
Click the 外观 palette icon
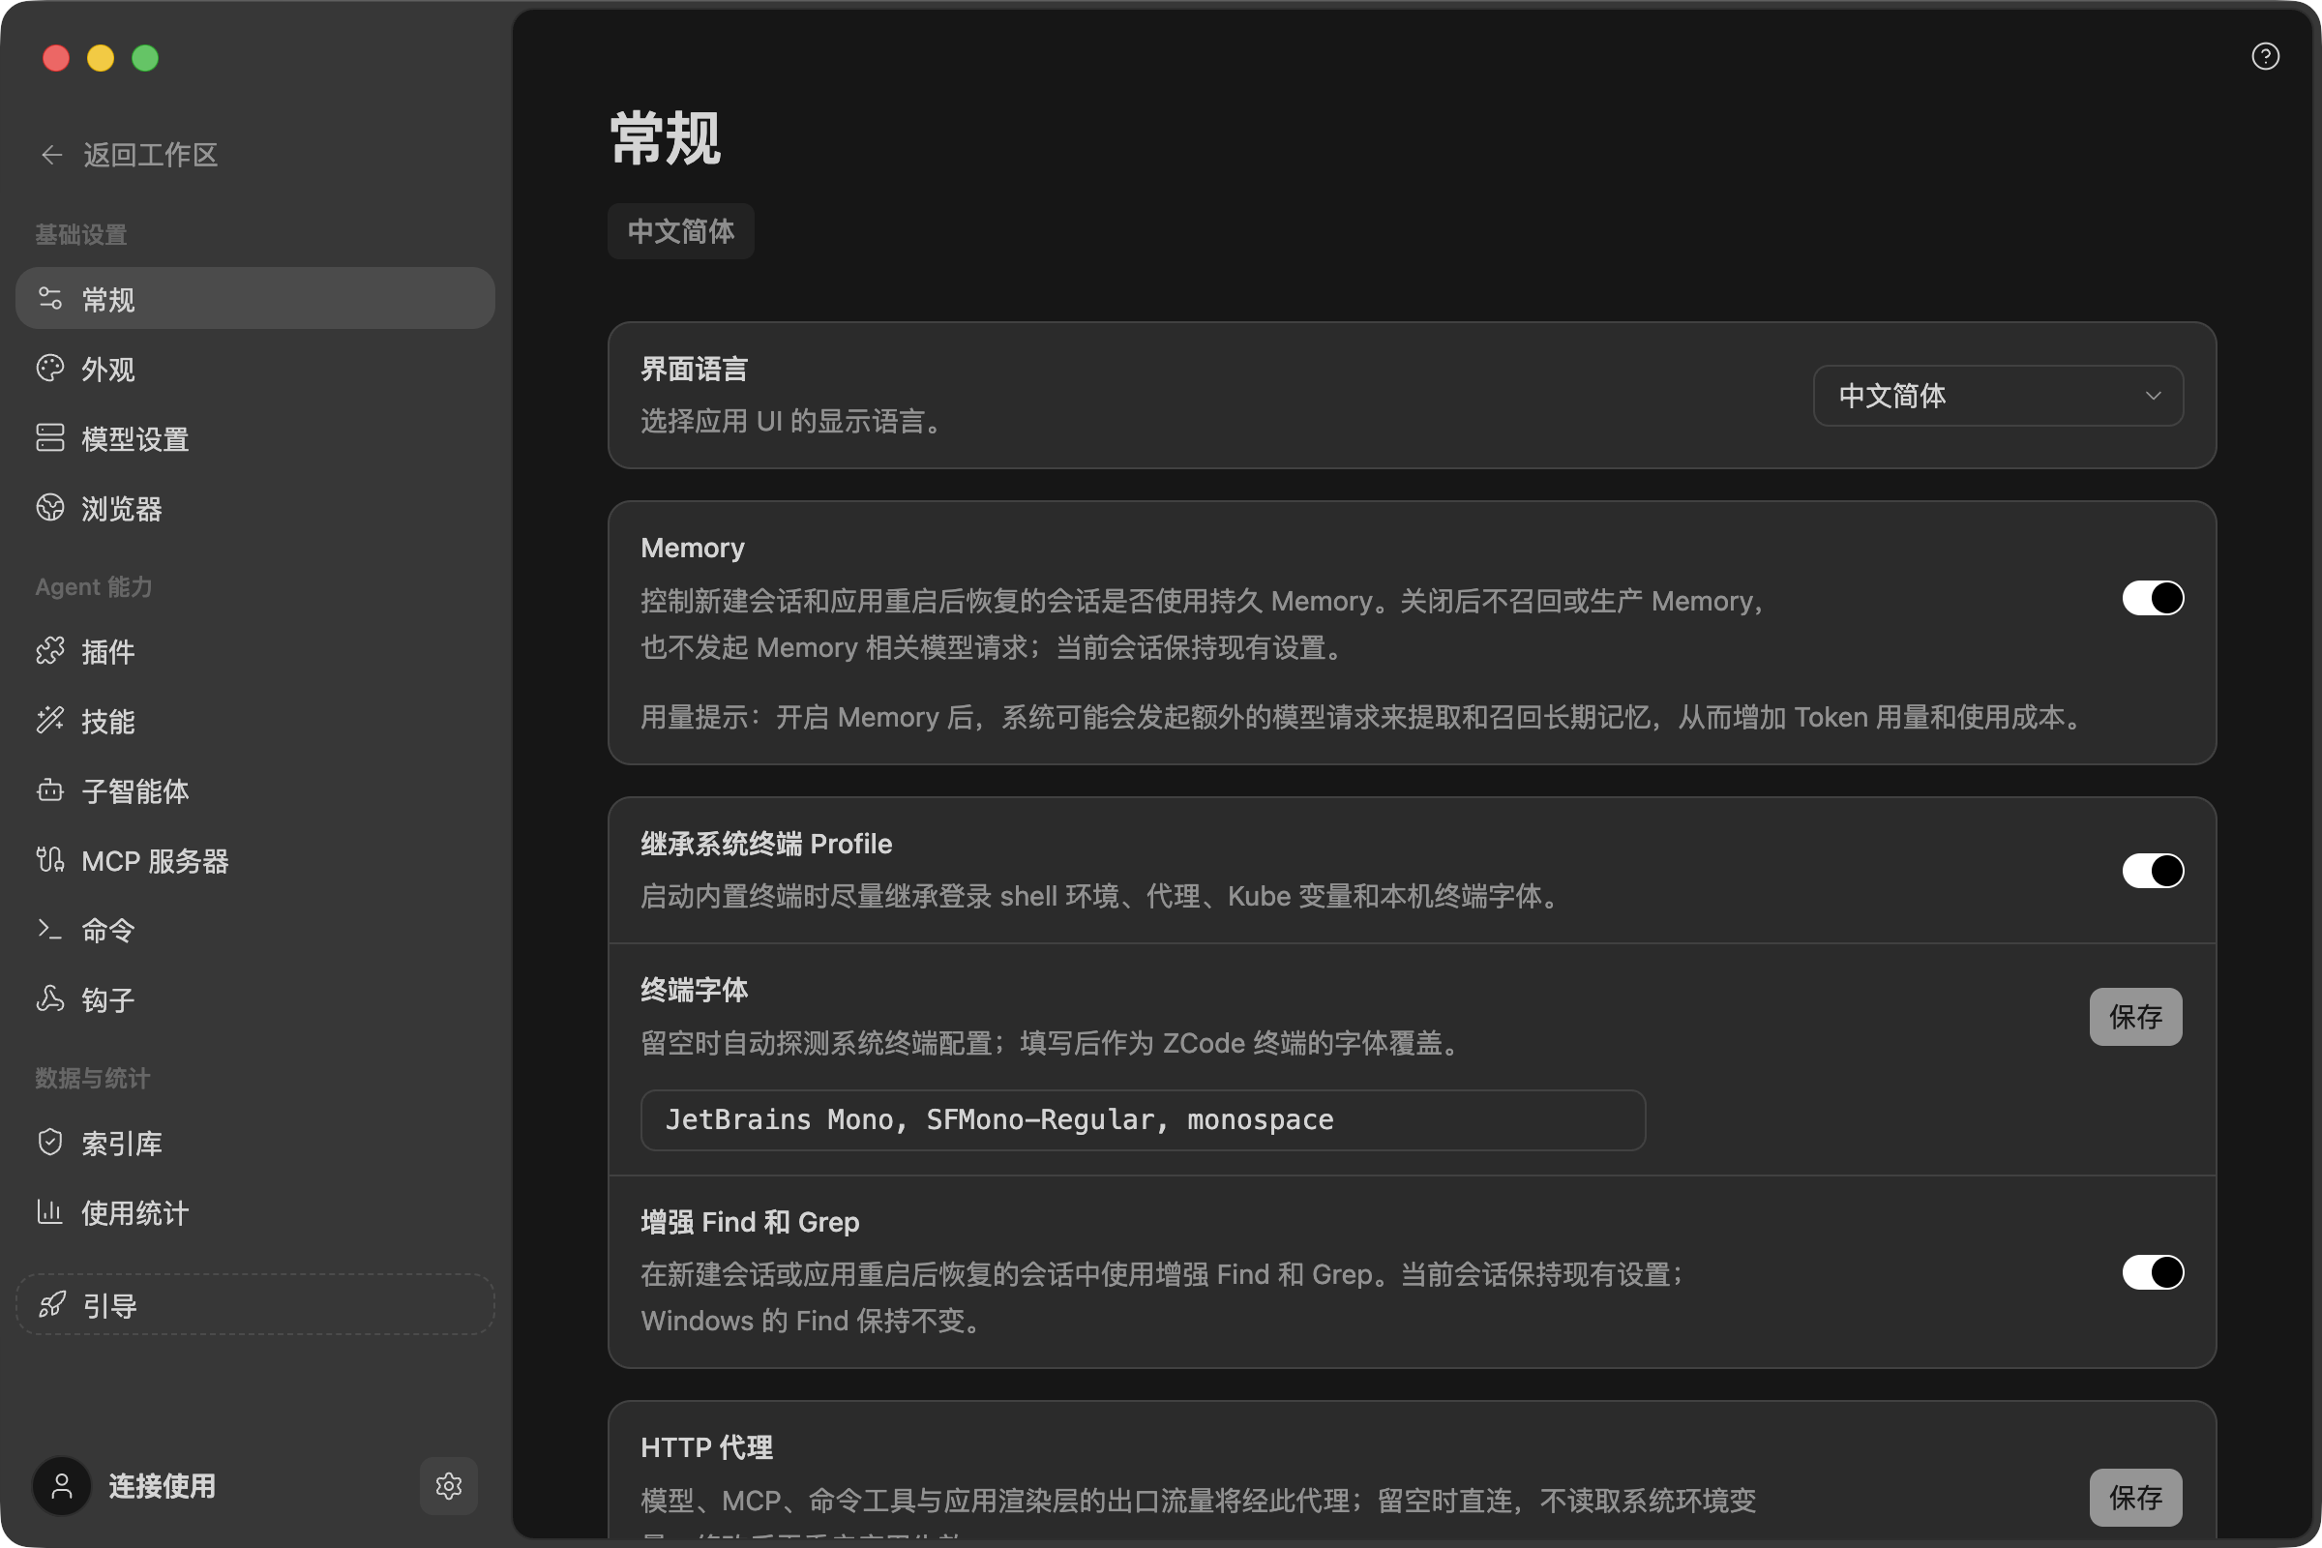(x=50, y=369)
